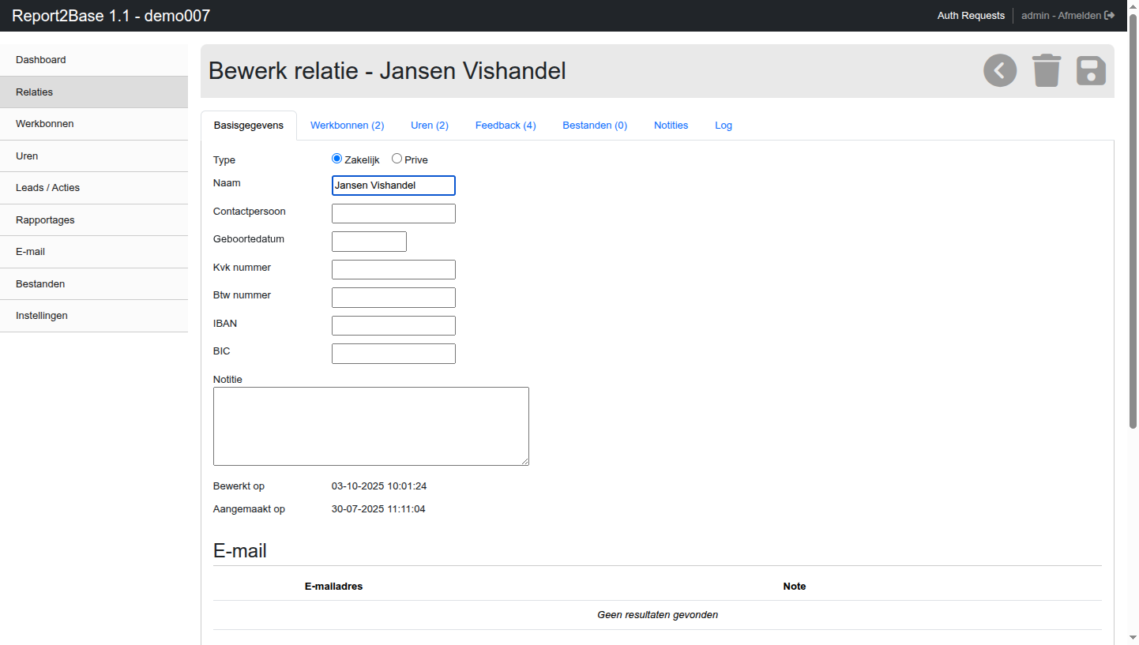Open Leads / Acties in sidebar
Viewport: 1139px width, 645px height.
coord(47,188)
